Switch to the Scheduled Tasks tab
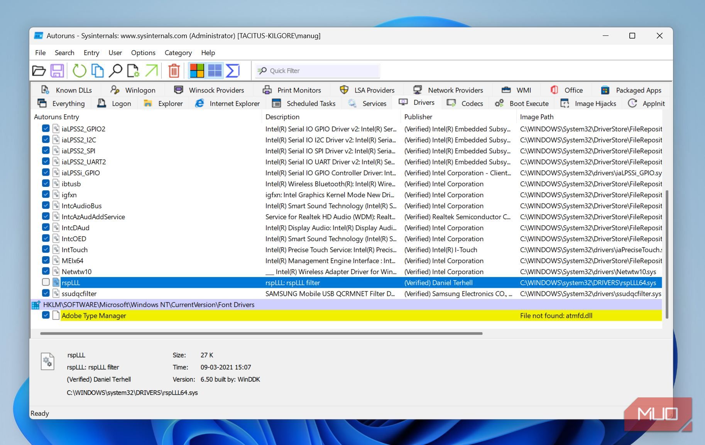This screenshot has width=705, height=445. (x=304, y=103)
